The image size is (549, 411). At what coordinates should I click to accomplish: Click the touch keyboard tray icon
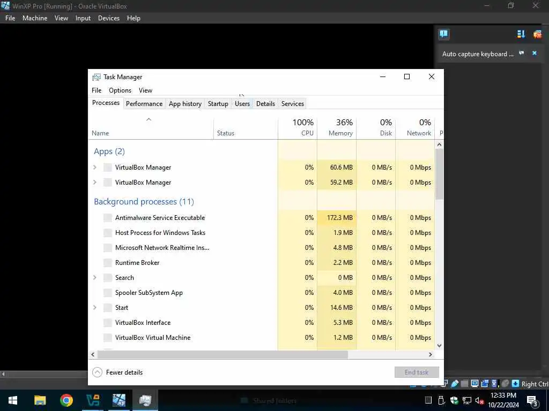428,400
